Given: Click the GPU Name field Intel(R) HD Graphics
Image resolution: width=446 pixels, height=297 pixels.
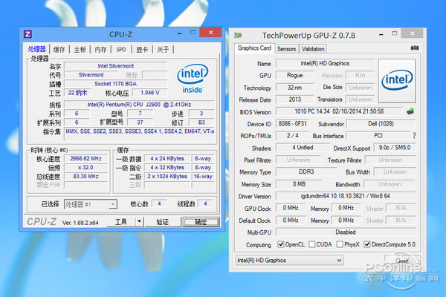Looking at the screenshot, I should pyautogui.click(x=325, y=63).
